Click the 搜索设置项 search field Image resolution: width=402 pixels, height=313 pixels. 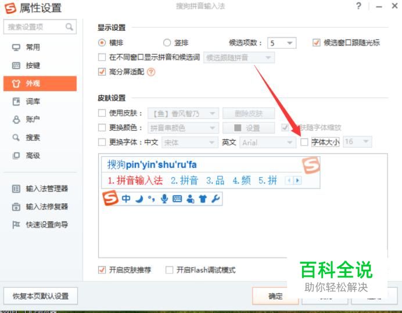click(x=40, y=27)
